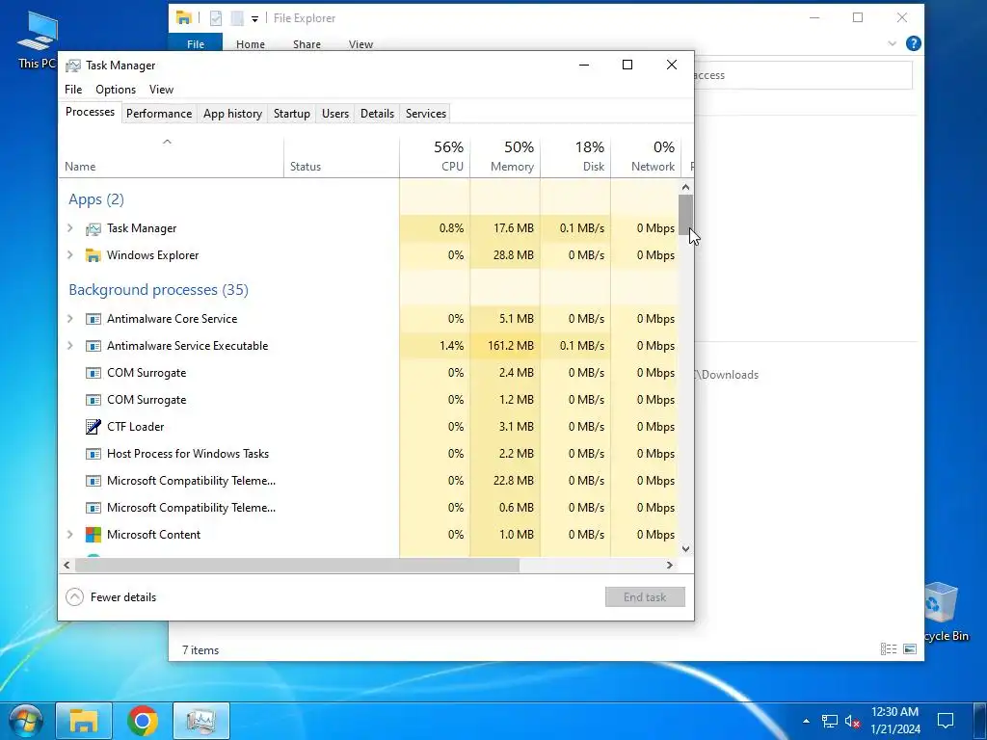The image size is (987, 740).
Task: Sort processes by Disk column header
Action: [575, 157]
